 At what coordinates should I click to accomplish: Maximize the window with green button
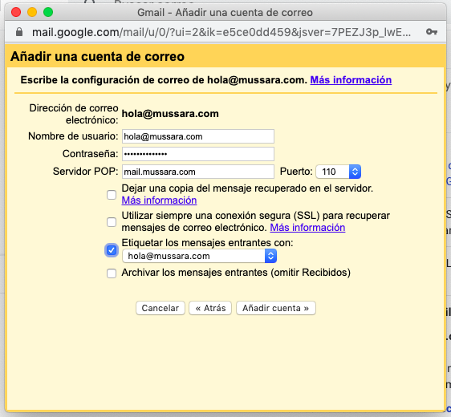tap(48, 12)
